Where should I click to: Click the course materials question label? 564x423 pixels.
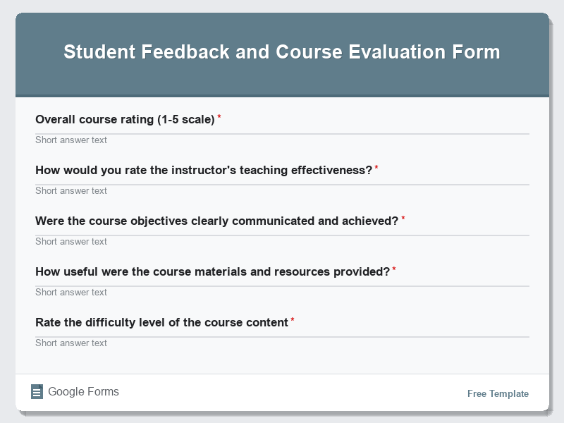point(211,271)
